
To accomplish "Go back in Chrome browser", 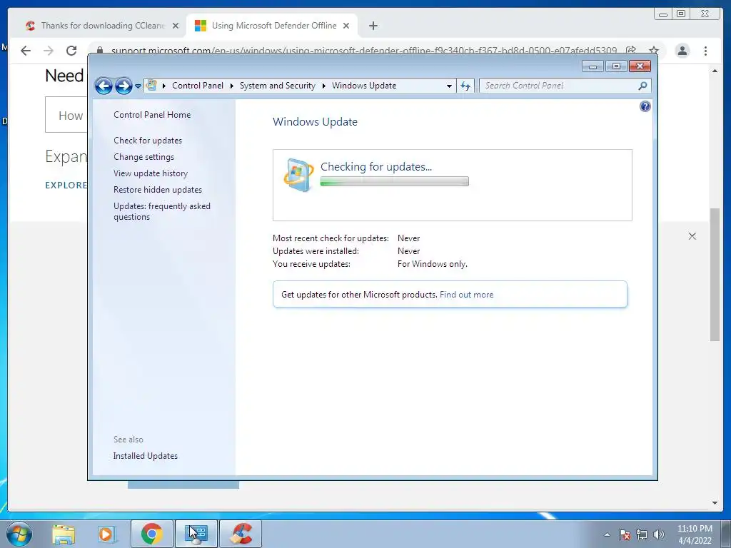I will pos(26,51).
